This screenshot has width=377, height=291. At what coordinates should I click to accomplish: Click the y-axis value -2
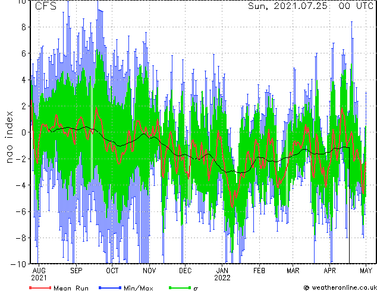21,159
